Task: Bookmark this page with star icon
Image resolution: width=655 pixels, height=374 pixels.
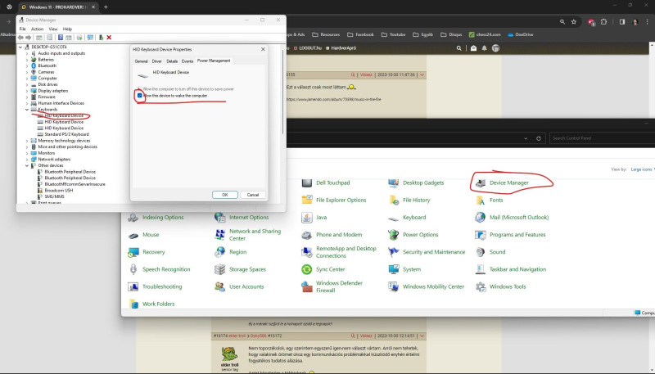Action: pyautogui.click(x=574, y=22)
